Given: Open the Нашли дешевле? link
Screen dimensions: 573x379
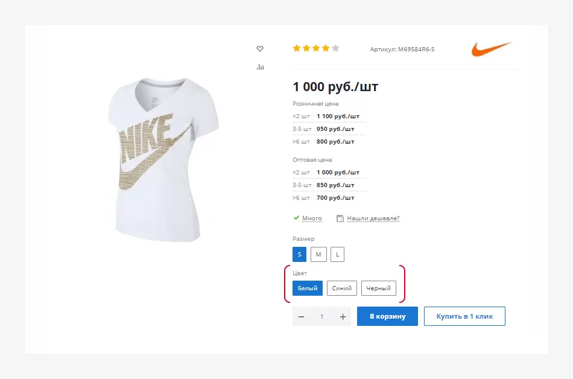Looking at the screenshot, I should click(373, 218).
